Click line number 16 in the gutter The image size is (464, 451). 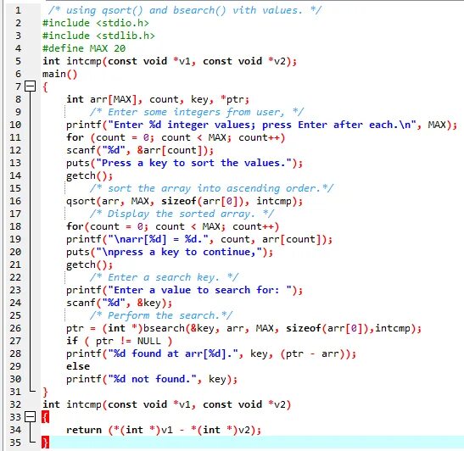[x=15, y=201]
